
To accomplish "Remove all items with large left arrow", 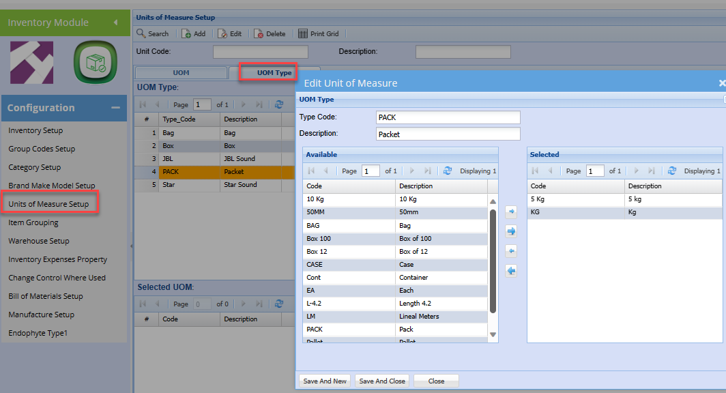I will pyautogui.click(x=511, y=271).
